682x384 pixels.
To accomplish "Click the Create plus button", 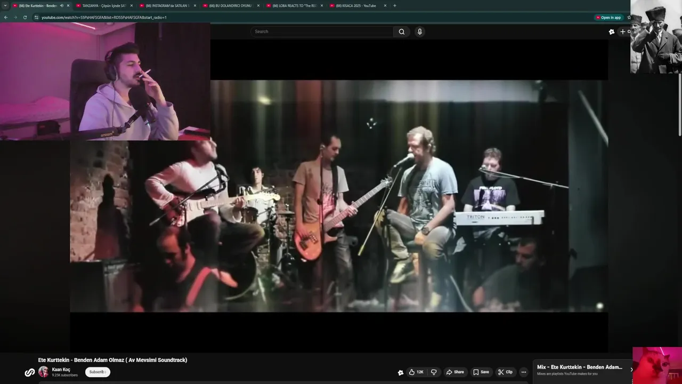I will click(623, 31).
